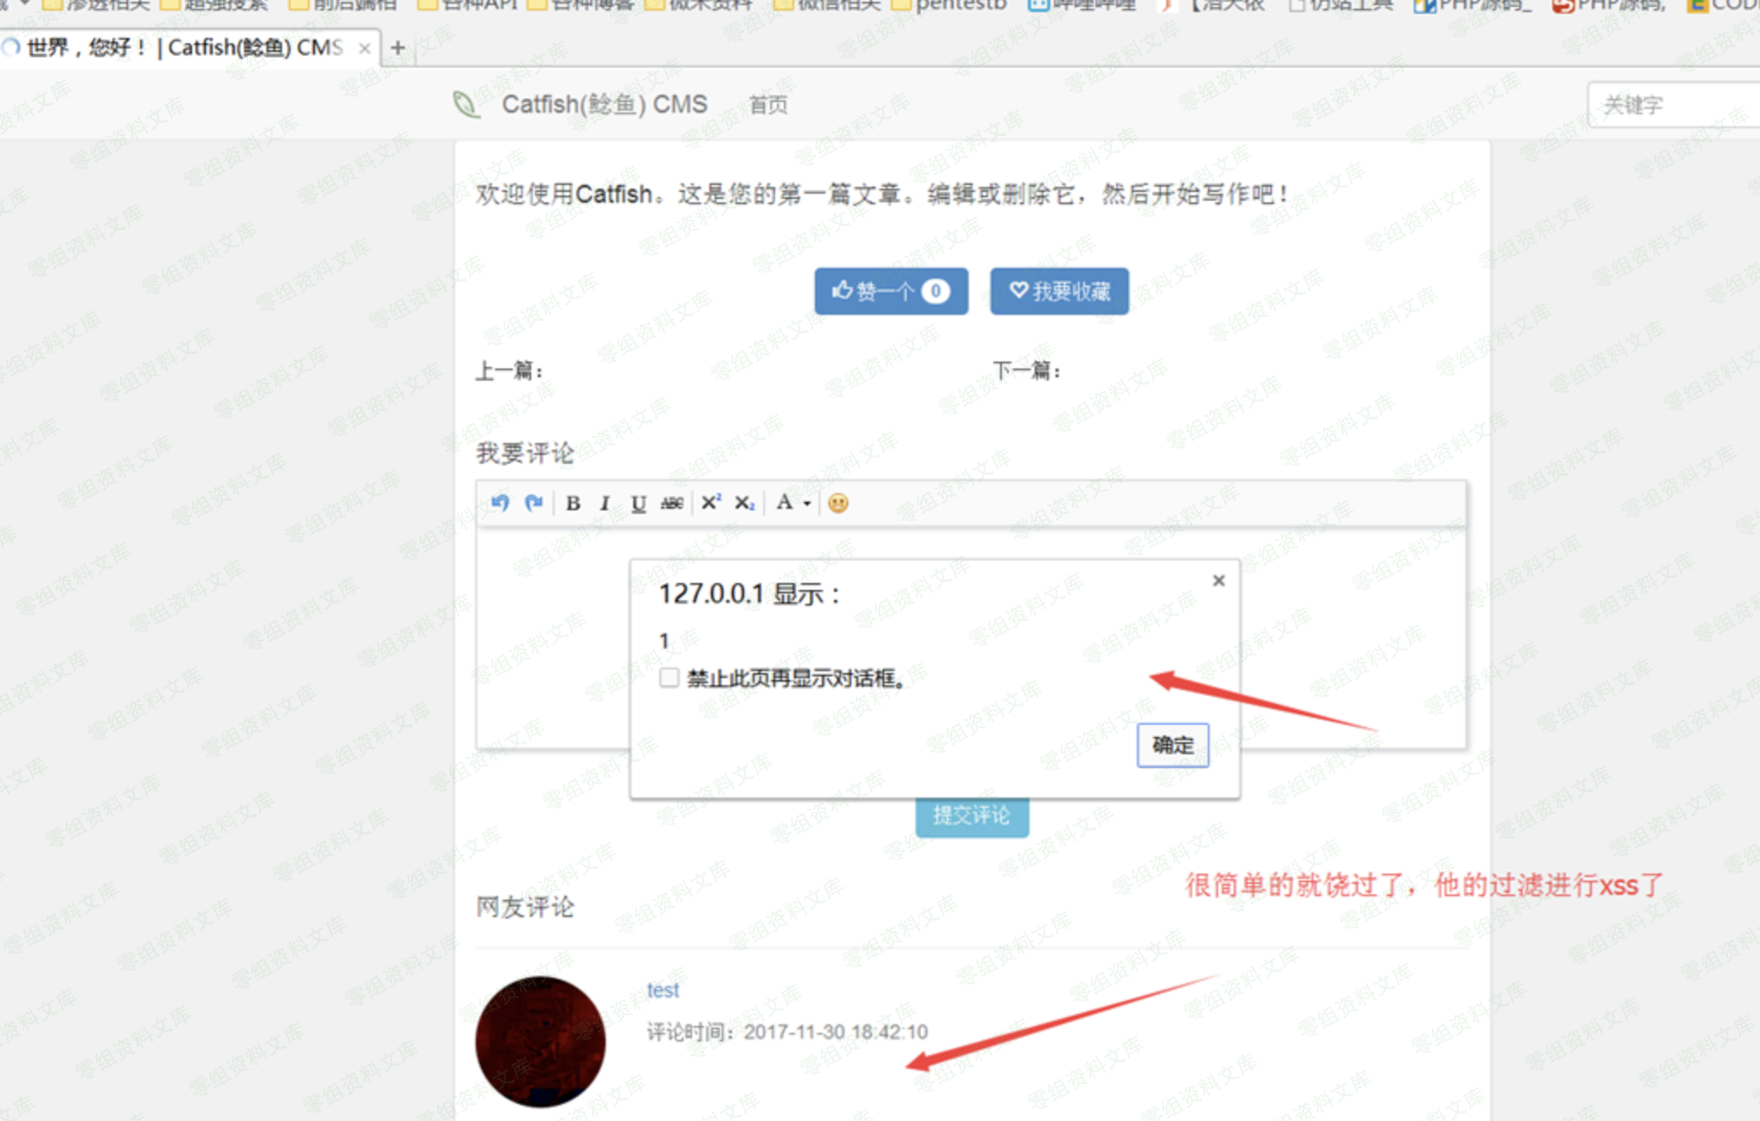Check the 禁止此页再显示对话框 checkbox

click(x=669, y=677)
